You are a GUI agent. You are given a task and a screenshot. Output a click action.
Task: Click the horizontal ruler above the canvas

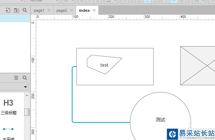(126, 17)
